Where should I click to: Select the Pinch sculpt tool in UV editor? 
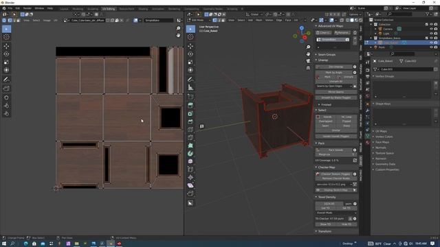(x=6, y=113)
